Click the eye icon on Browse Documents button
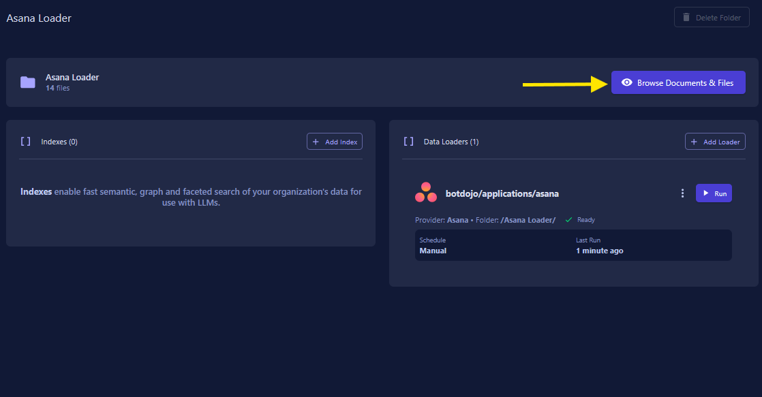This screenshot has height=397, width=762. point(626,82)
